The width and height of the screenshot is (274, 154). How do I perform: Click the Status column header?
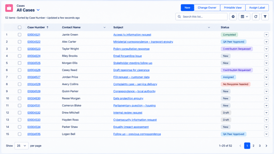point(225,27)
